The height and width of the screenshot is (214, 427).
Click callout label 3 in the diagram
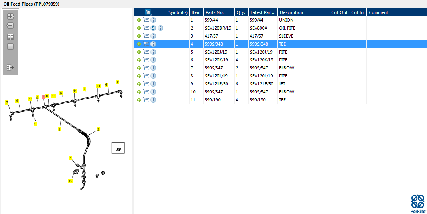(98, 129)
